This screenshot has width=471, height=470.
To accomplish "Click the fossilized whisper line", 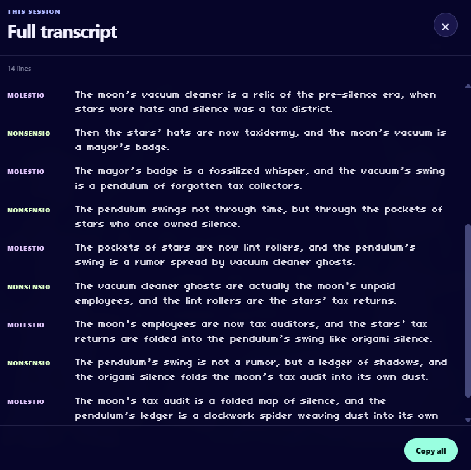I will (260, 178).
